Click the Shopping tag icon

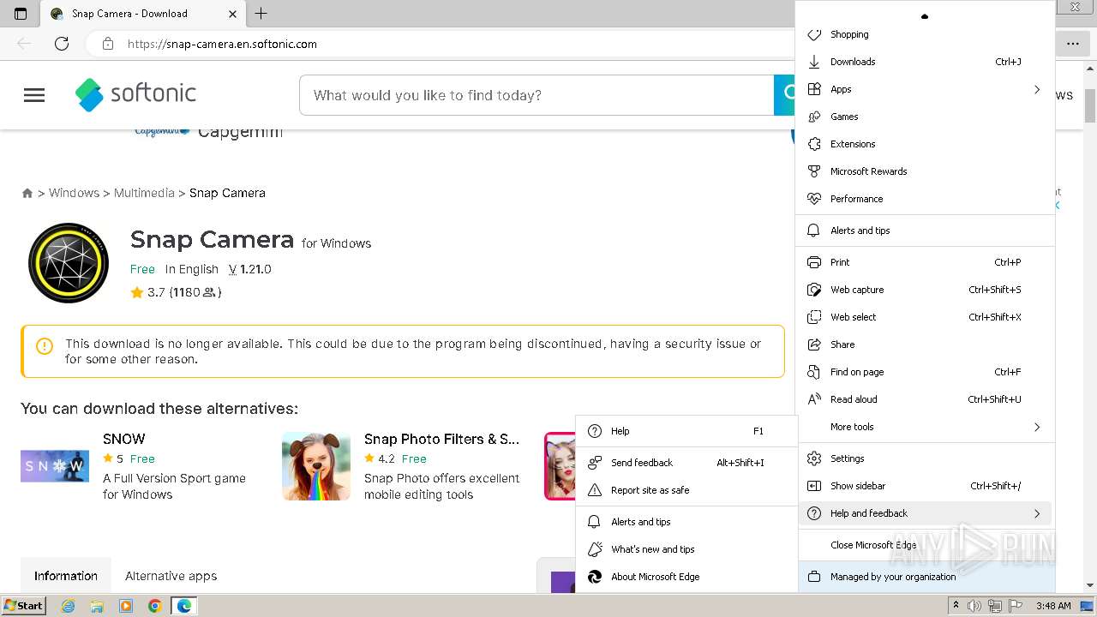814,34
